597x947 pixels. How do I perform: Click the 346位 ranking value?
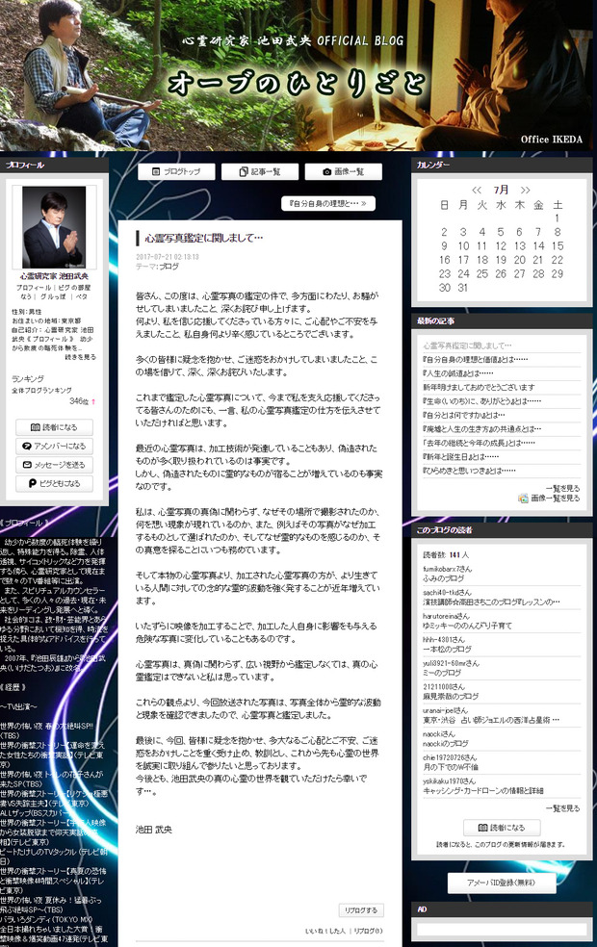pos(79,401)
